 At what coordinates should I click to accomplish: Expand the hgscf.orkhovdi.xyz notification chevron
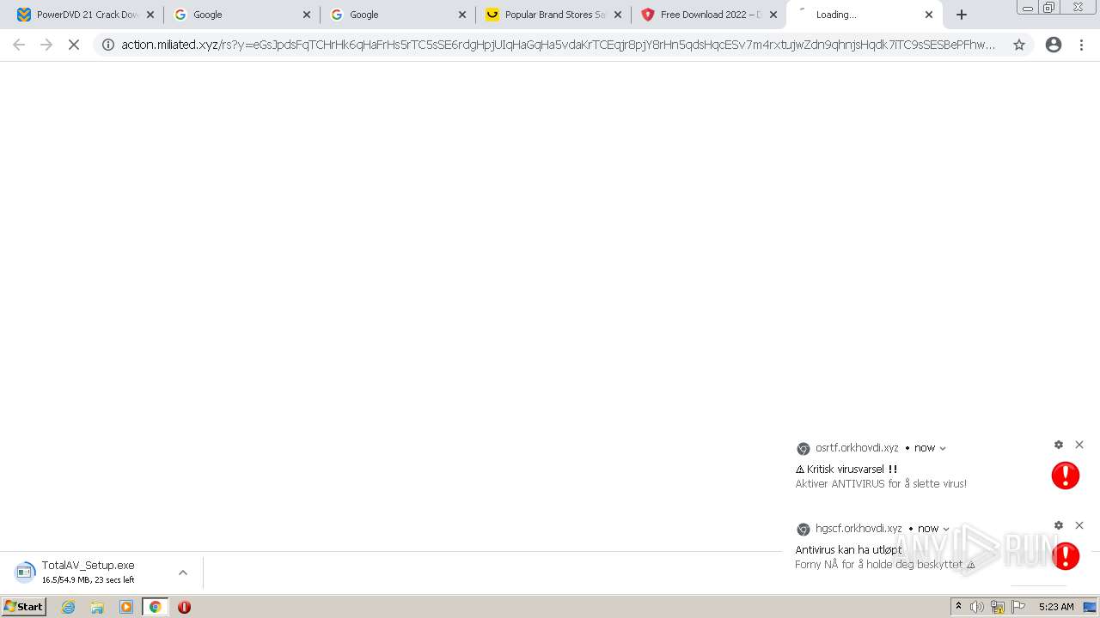pyautogui.click(x=946, y=529)
